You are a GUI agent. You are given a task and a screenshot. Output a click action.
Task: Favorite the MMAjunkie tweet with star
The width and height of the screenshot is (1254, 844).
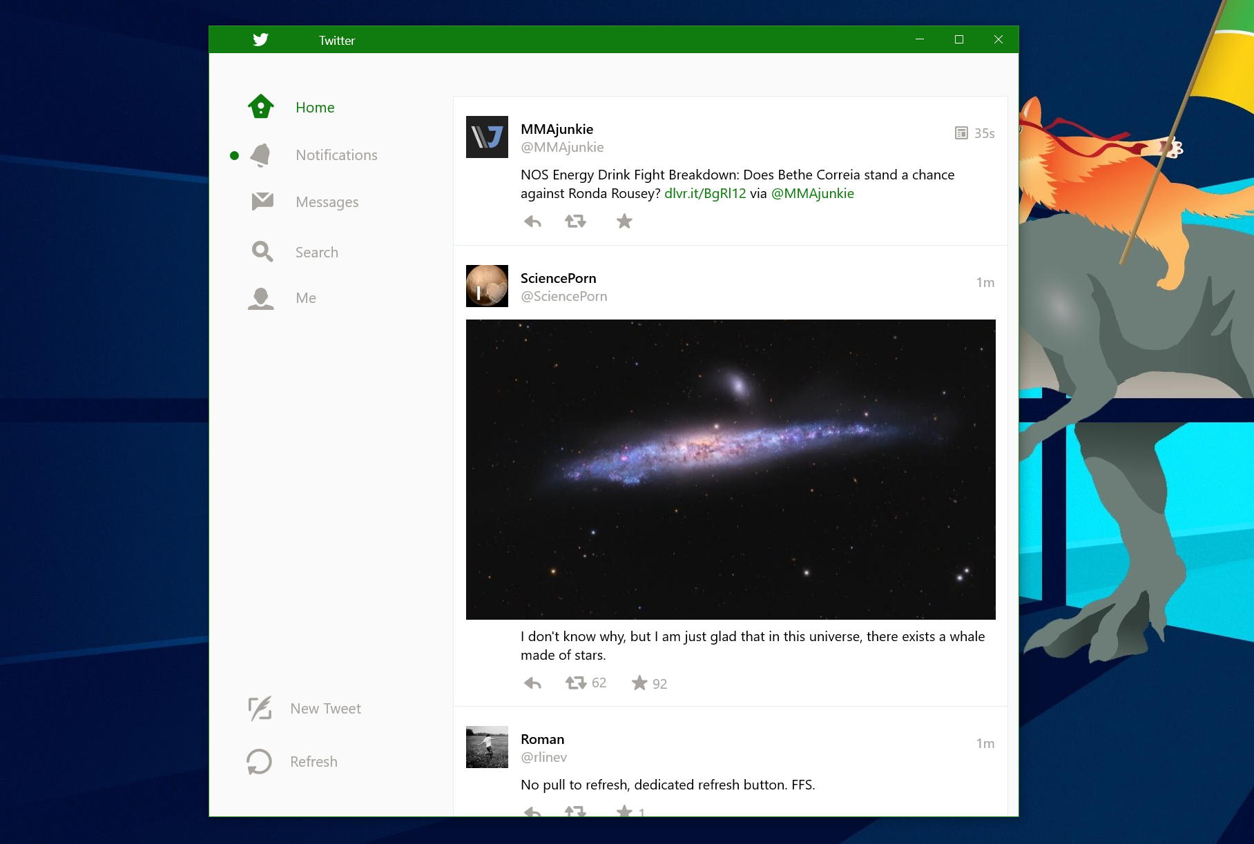624,221
